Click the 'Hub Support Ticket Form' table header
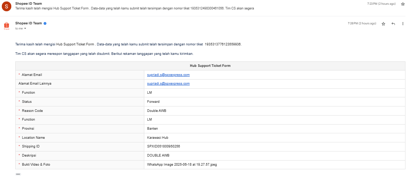The height and width of the screenshot is (182, 408). 210,66
